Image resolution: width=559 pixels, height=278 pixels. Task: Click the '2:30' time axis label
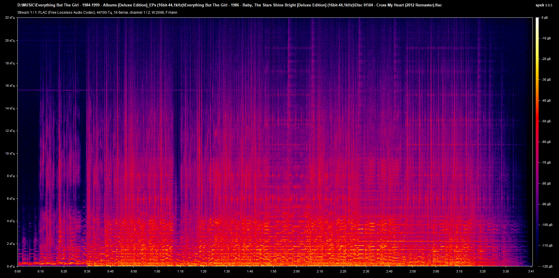pos(366,271)
